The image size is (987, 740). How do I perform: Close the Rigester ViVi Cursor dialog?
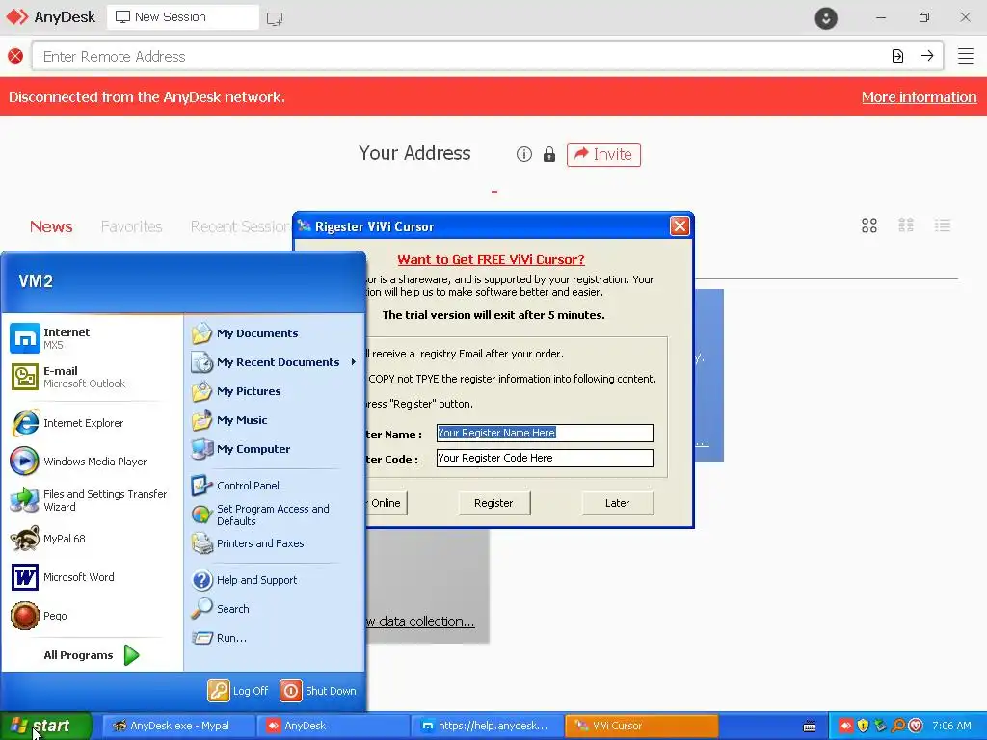[680, 225]
